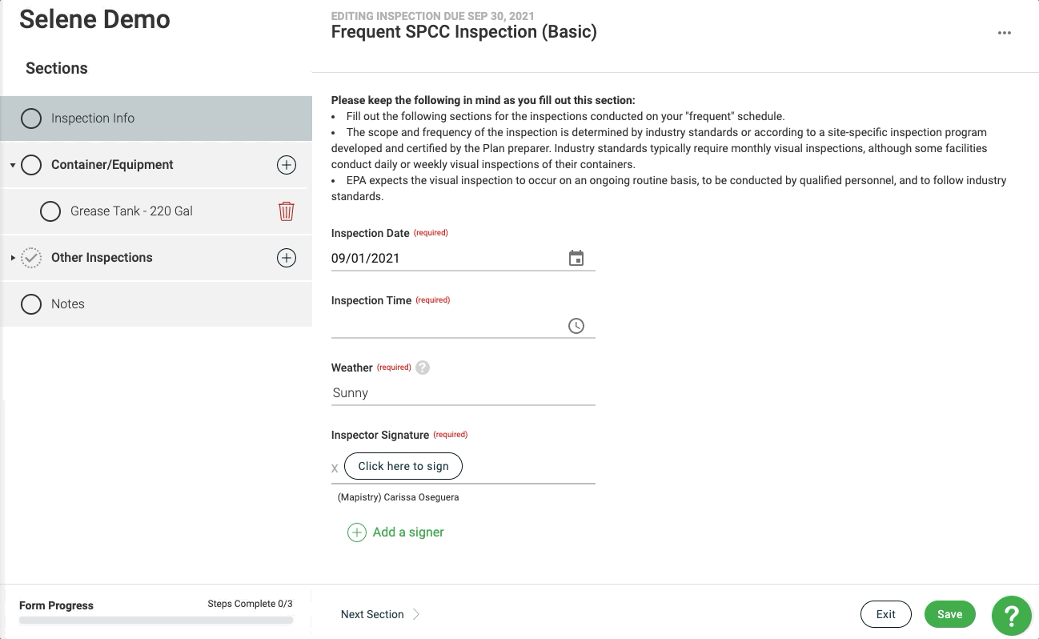1039x639 pixels.
Task: Save the inspection form
Action: pyautogui.click(x=950, y=614)
